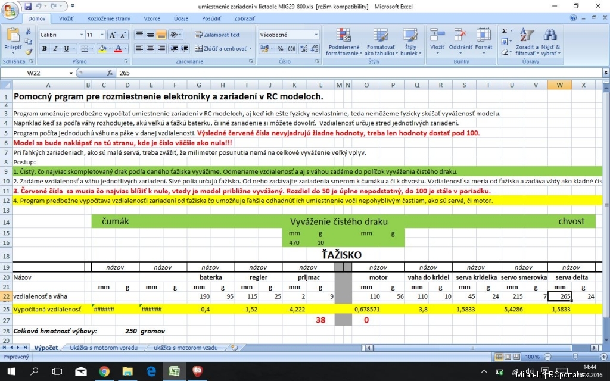
Task: Open Štýly buniek dropdown
Action: (x=410, y=42)
